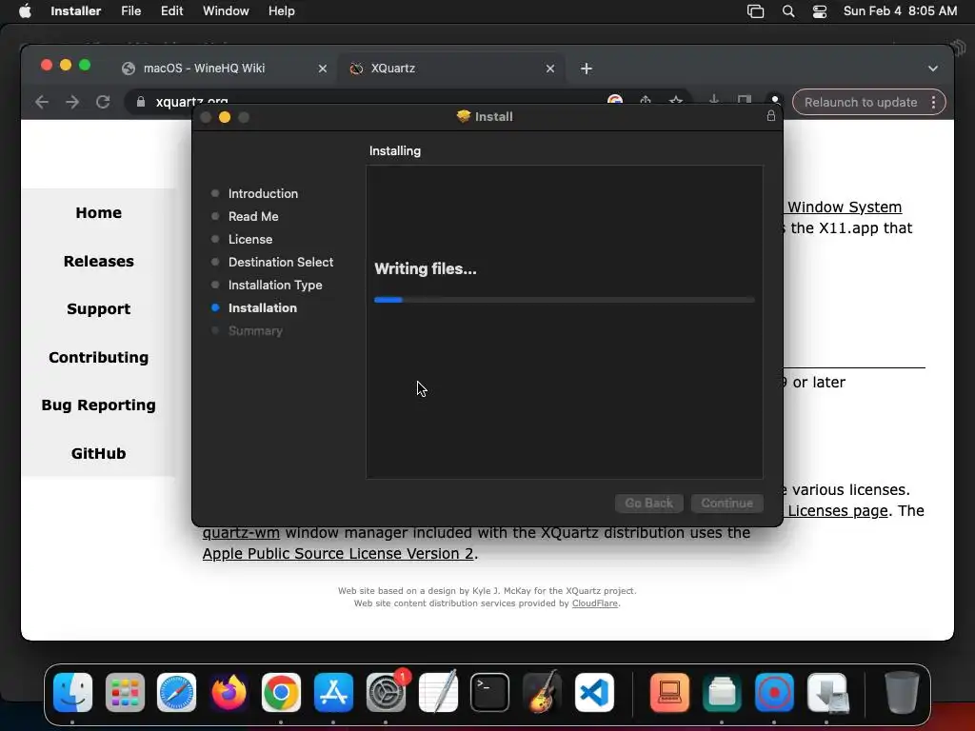
Task: Open Contributing page link
Action: tap(98, 358)
